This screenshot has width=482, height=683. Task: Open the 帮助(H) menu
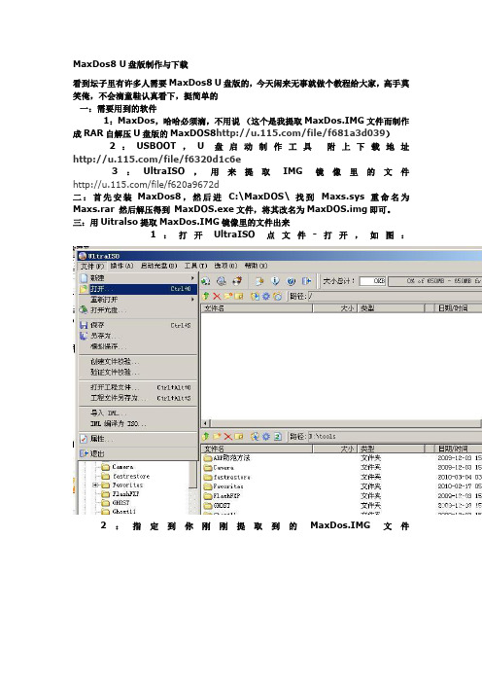tap(256, 266)
